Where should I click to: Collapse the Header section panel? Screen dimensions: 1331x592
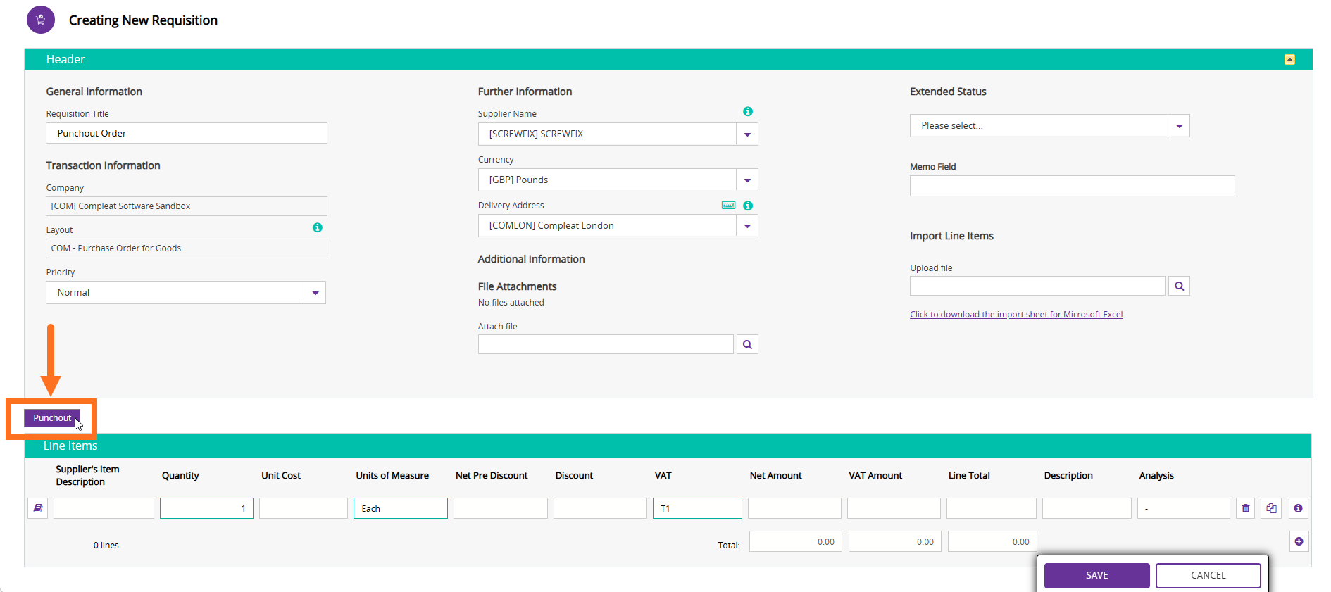pyautogui.click(x=1289, y=59)
